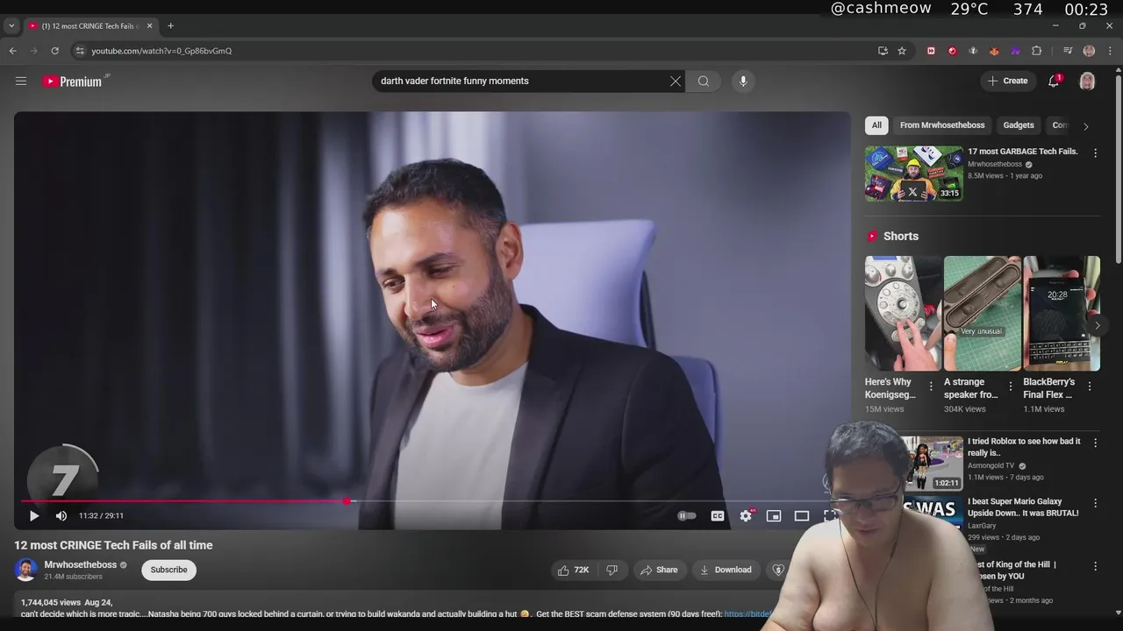
Task: Mute the video volume speaker
Action: click(x=61, y=516)
